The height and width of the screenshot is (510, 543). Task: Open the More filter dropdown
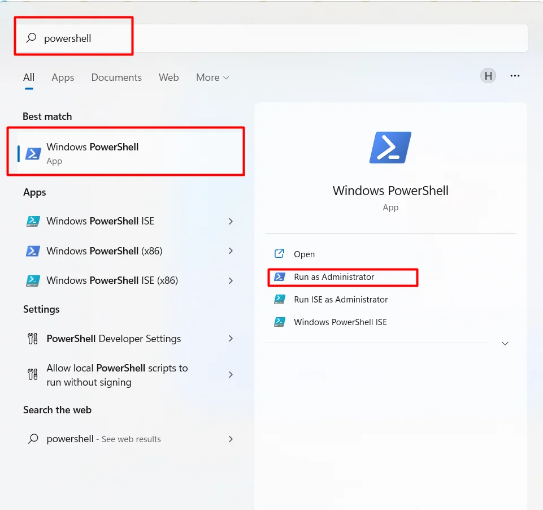pyautogui.click(x=212, y=77)
